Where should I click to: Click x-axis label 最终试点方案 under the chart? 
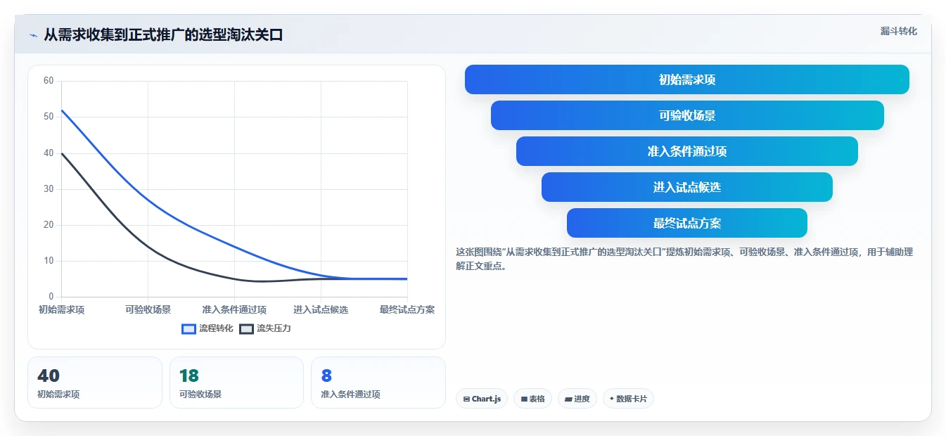[x=407, y=309]
